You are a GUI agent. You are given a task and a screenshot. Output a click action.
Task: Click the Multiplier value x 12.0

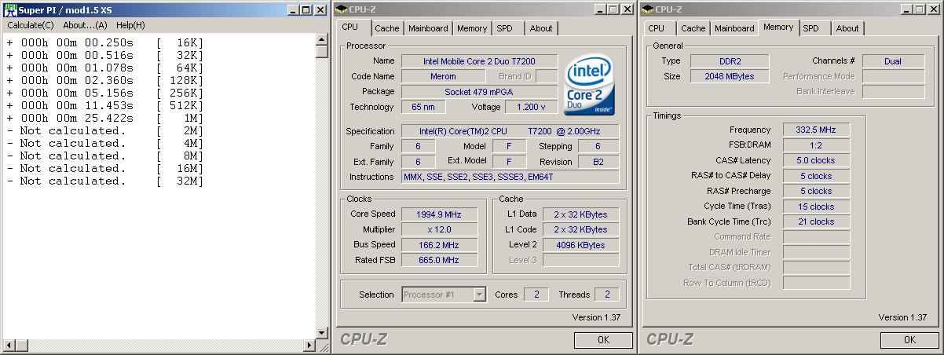439,229
